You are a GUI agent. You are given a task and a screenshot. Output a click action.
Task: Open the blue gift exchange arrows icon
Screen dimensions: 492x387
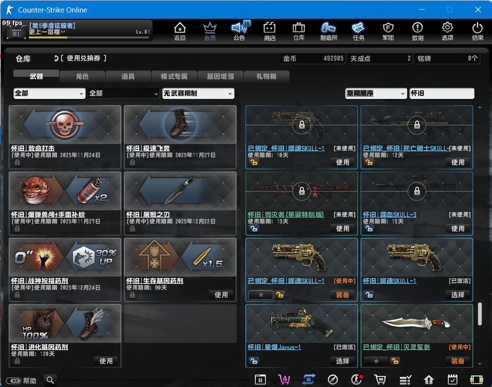point(309,380)
